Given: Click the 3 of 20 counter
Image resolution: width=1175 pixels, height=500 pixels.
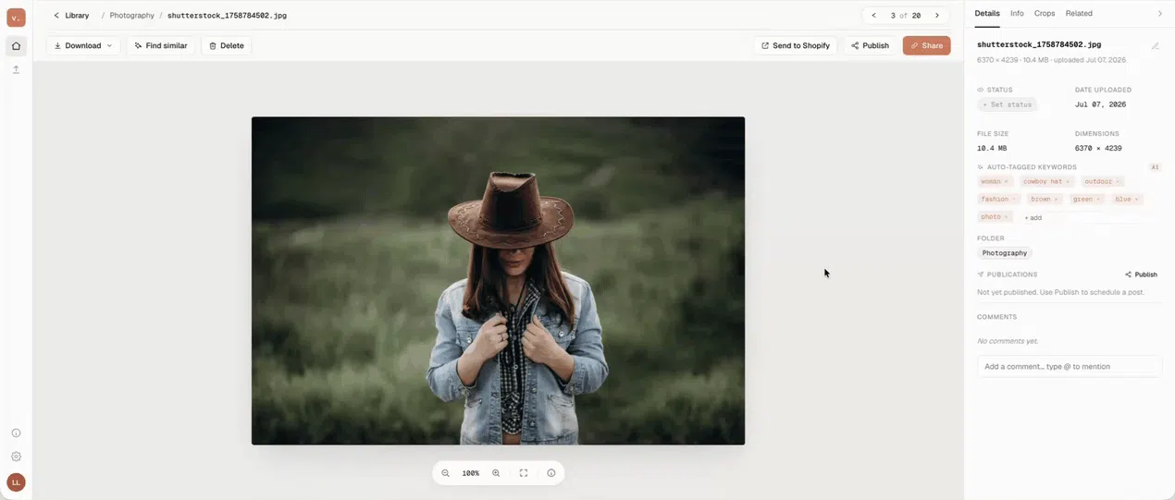Looking at the screenshot, I should [x=906, y=16].
